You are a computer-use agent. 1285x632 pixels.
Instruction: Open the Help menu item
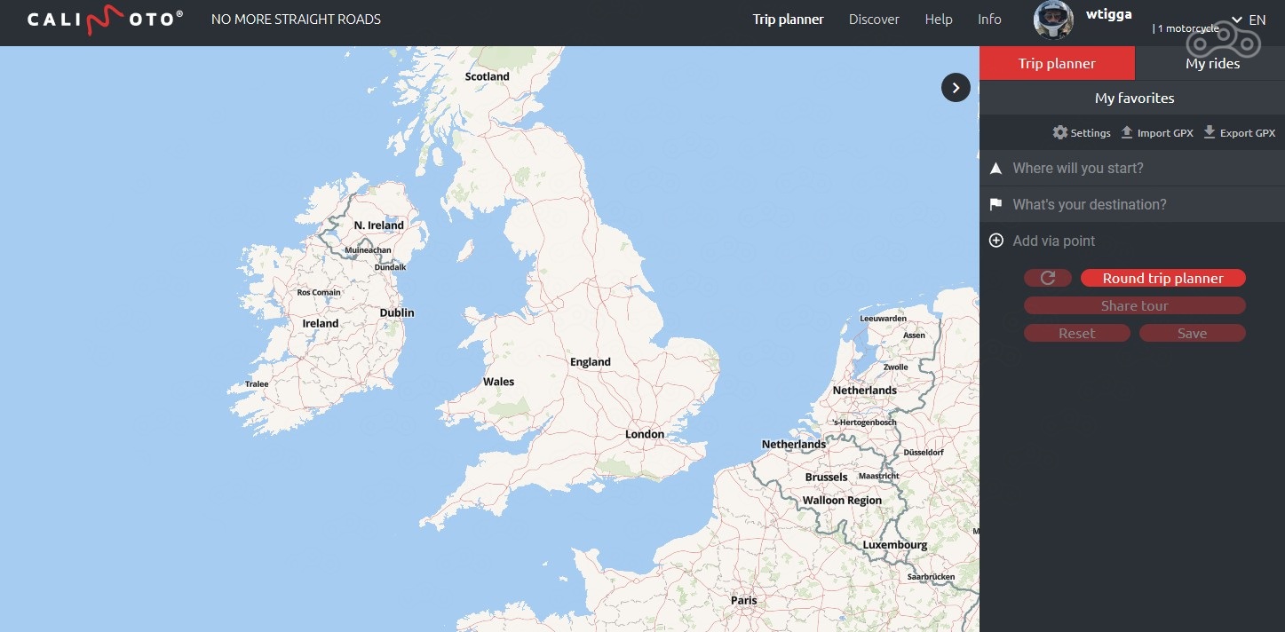pyautogui.click(x=938, y=20)
